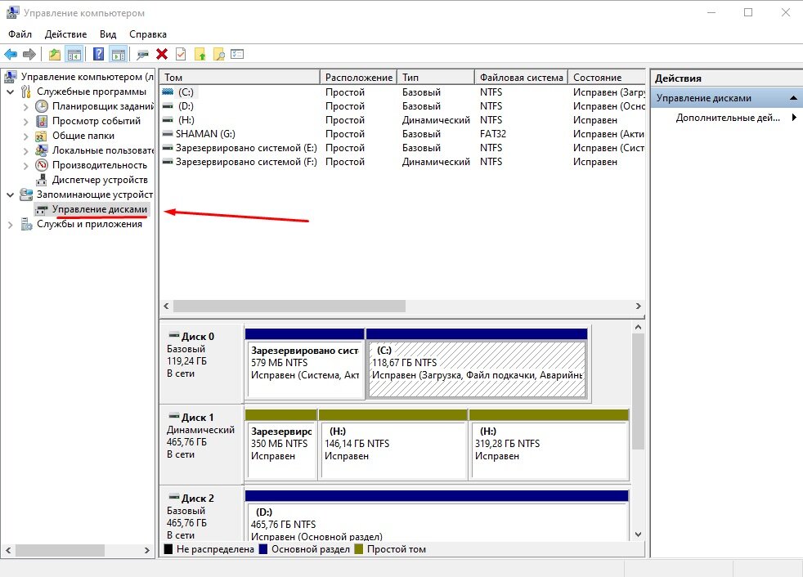
Task: Click disk pane vertical scrollbar down arrow
Action: tap(638, 534)
